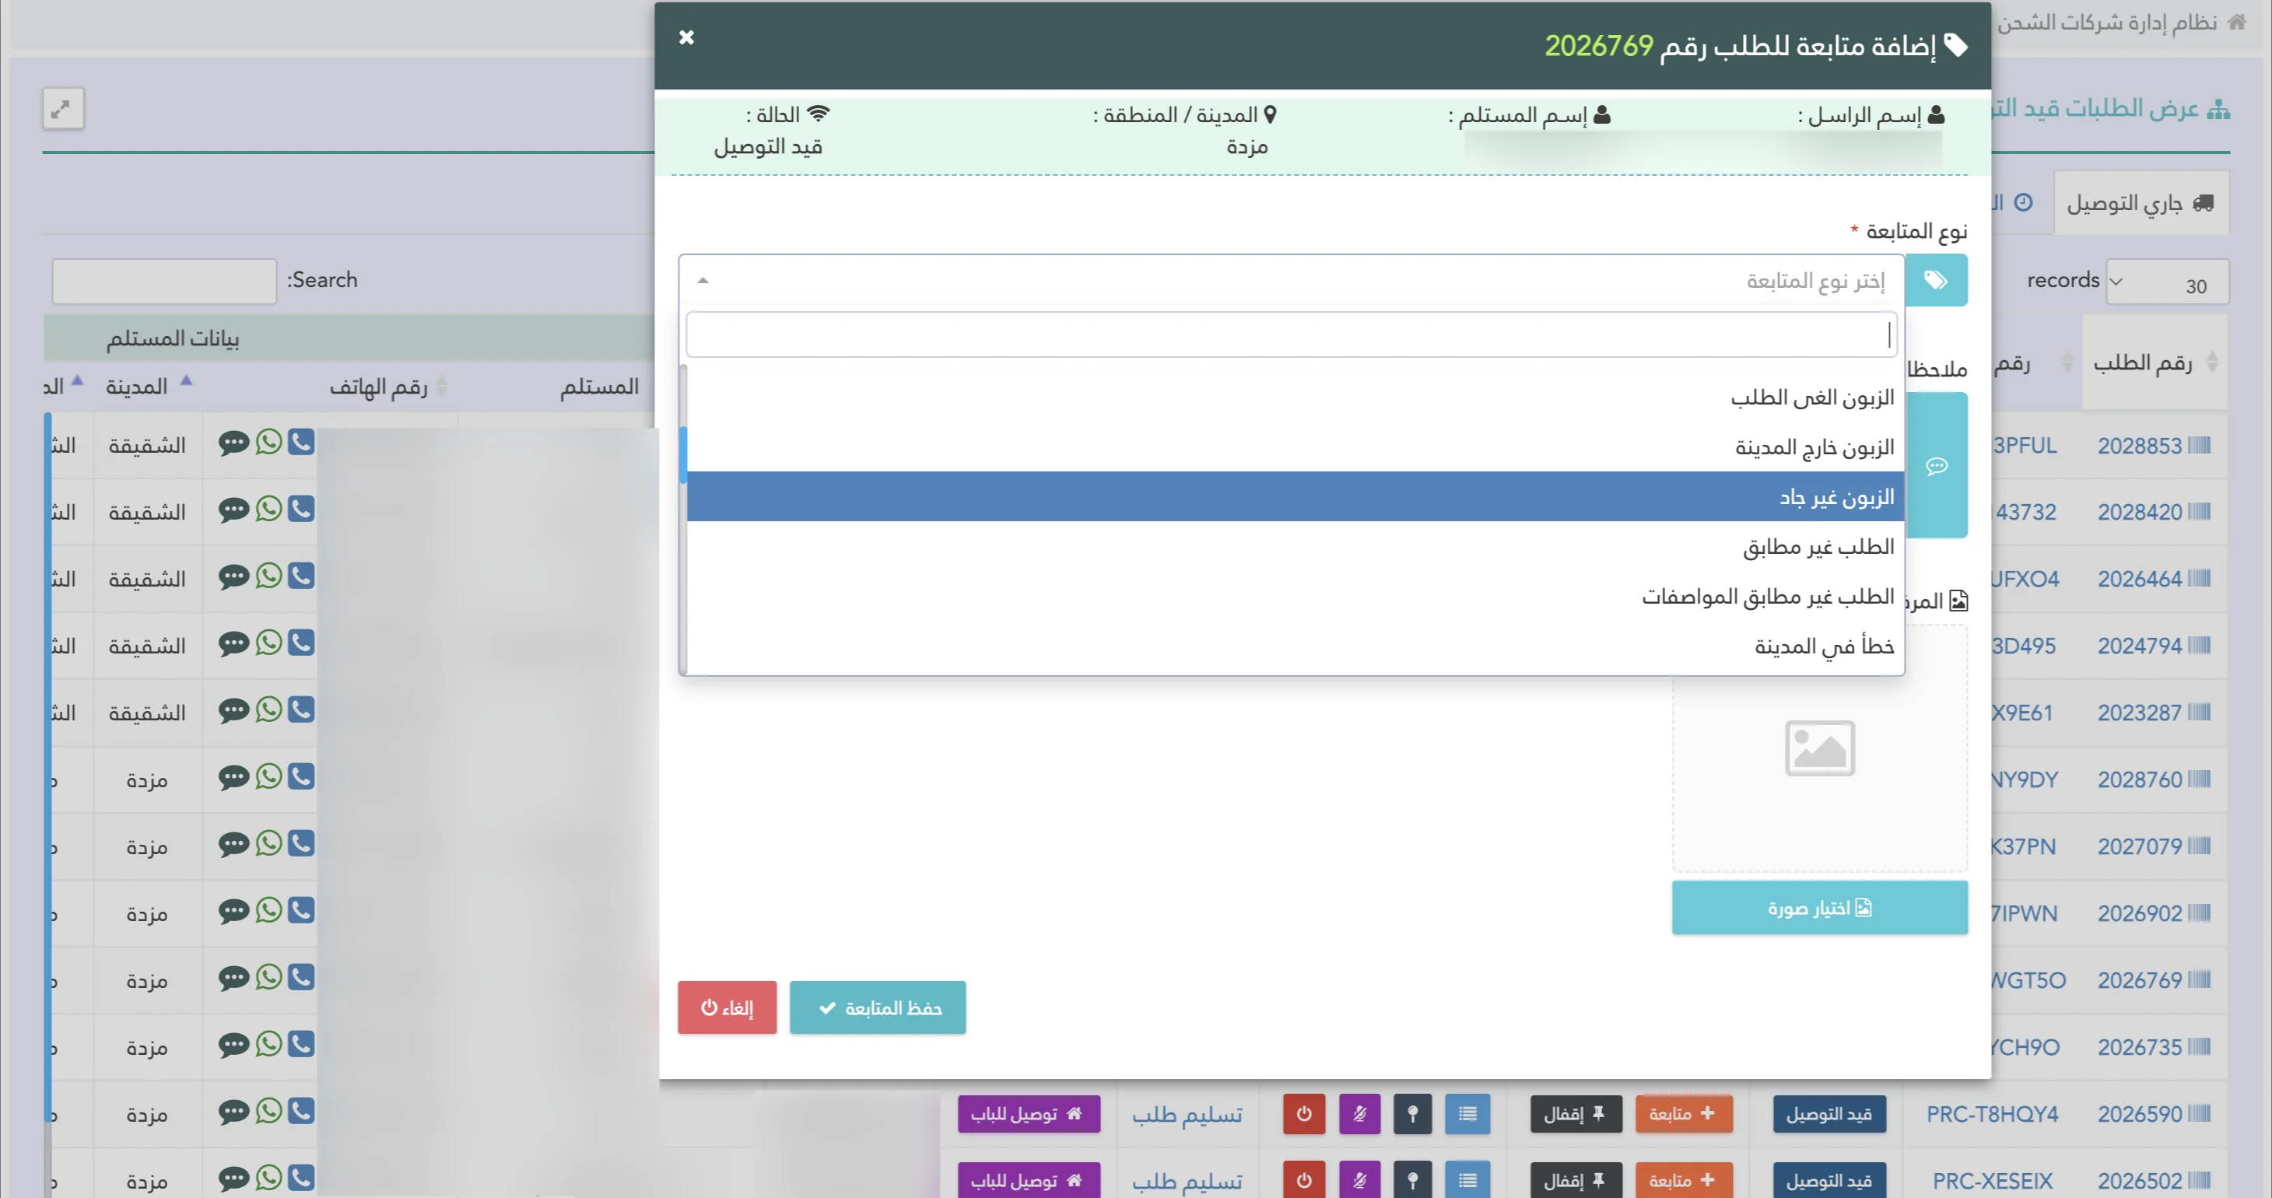Click purple muted-mic icon for order 2026590
The height and width of the screenshot is (1198, 2272).
point(1359,1114)
